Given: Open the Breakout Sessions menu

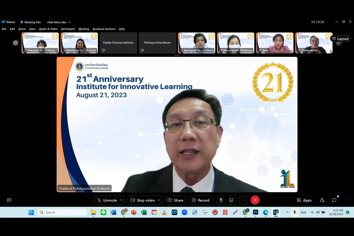Looking at the screenshot, I should tap(104, 29).
